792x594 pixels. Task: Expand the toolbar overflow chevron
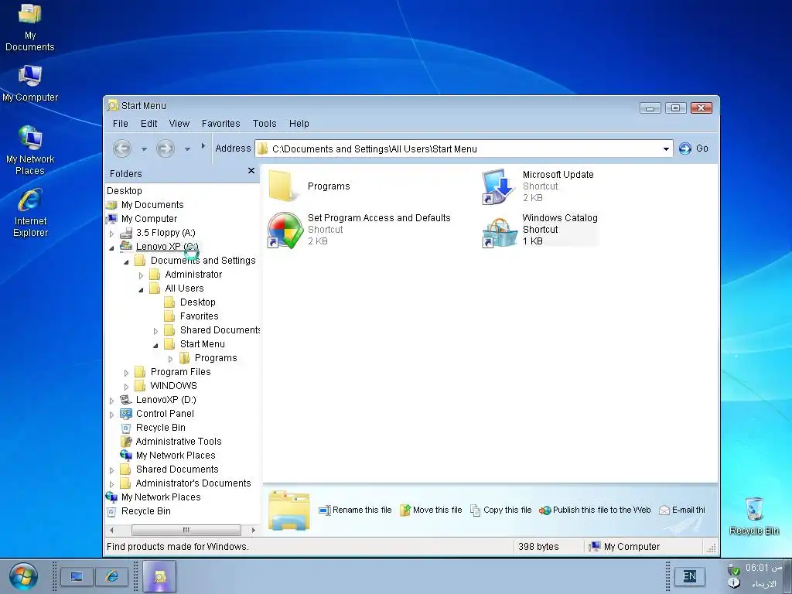203,146
